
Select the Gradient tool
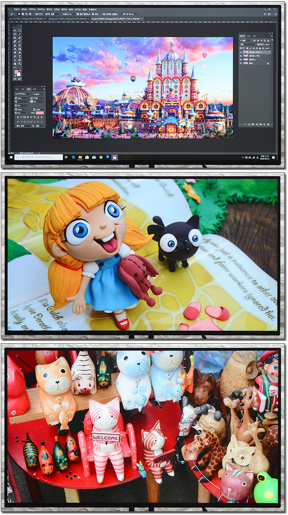[20, 49]
